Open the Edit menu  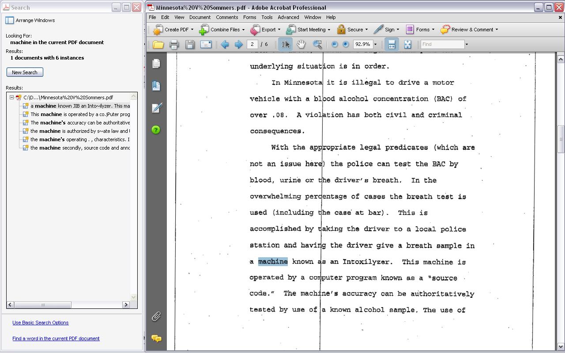click(x=165, y=17)
